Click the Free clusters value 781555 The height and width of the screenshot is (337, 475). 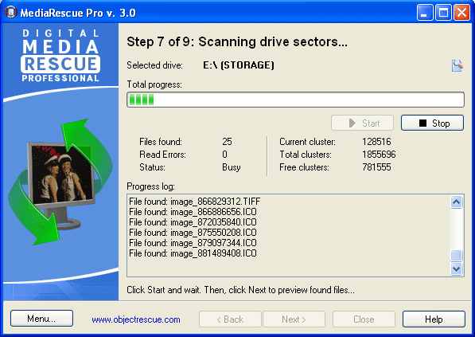pyautogui.click(x=376, y=167)
